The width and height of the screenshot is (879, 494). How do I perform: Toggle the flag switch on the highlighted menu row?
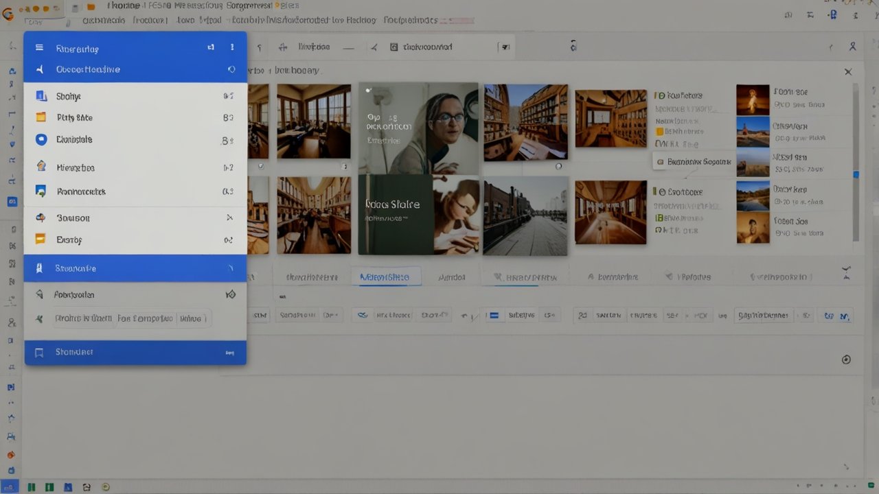pos(231,268)
